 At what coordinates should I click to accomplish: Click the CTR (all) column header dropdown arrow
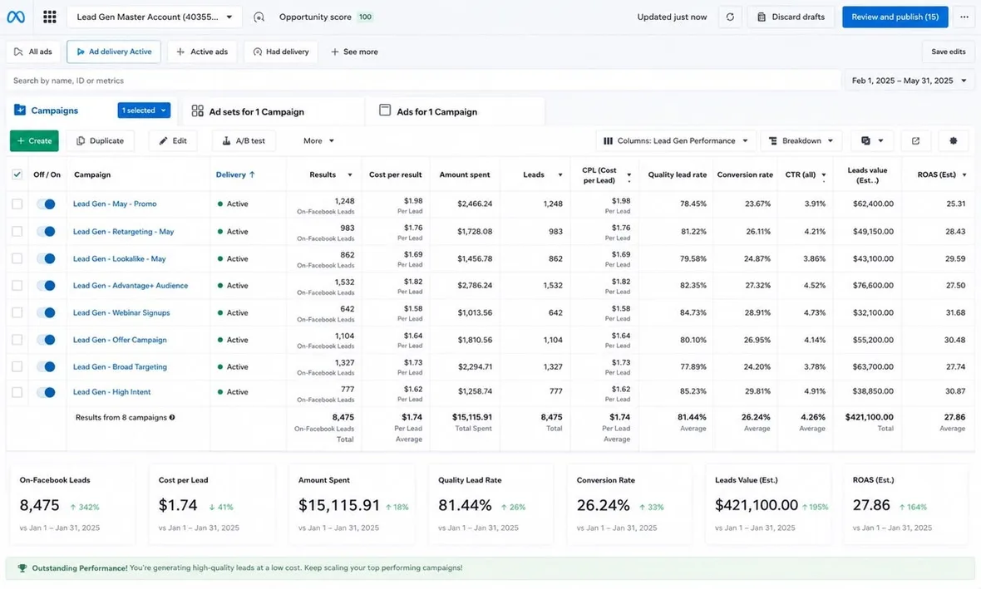pyautogui.click(x=824, y=175)
